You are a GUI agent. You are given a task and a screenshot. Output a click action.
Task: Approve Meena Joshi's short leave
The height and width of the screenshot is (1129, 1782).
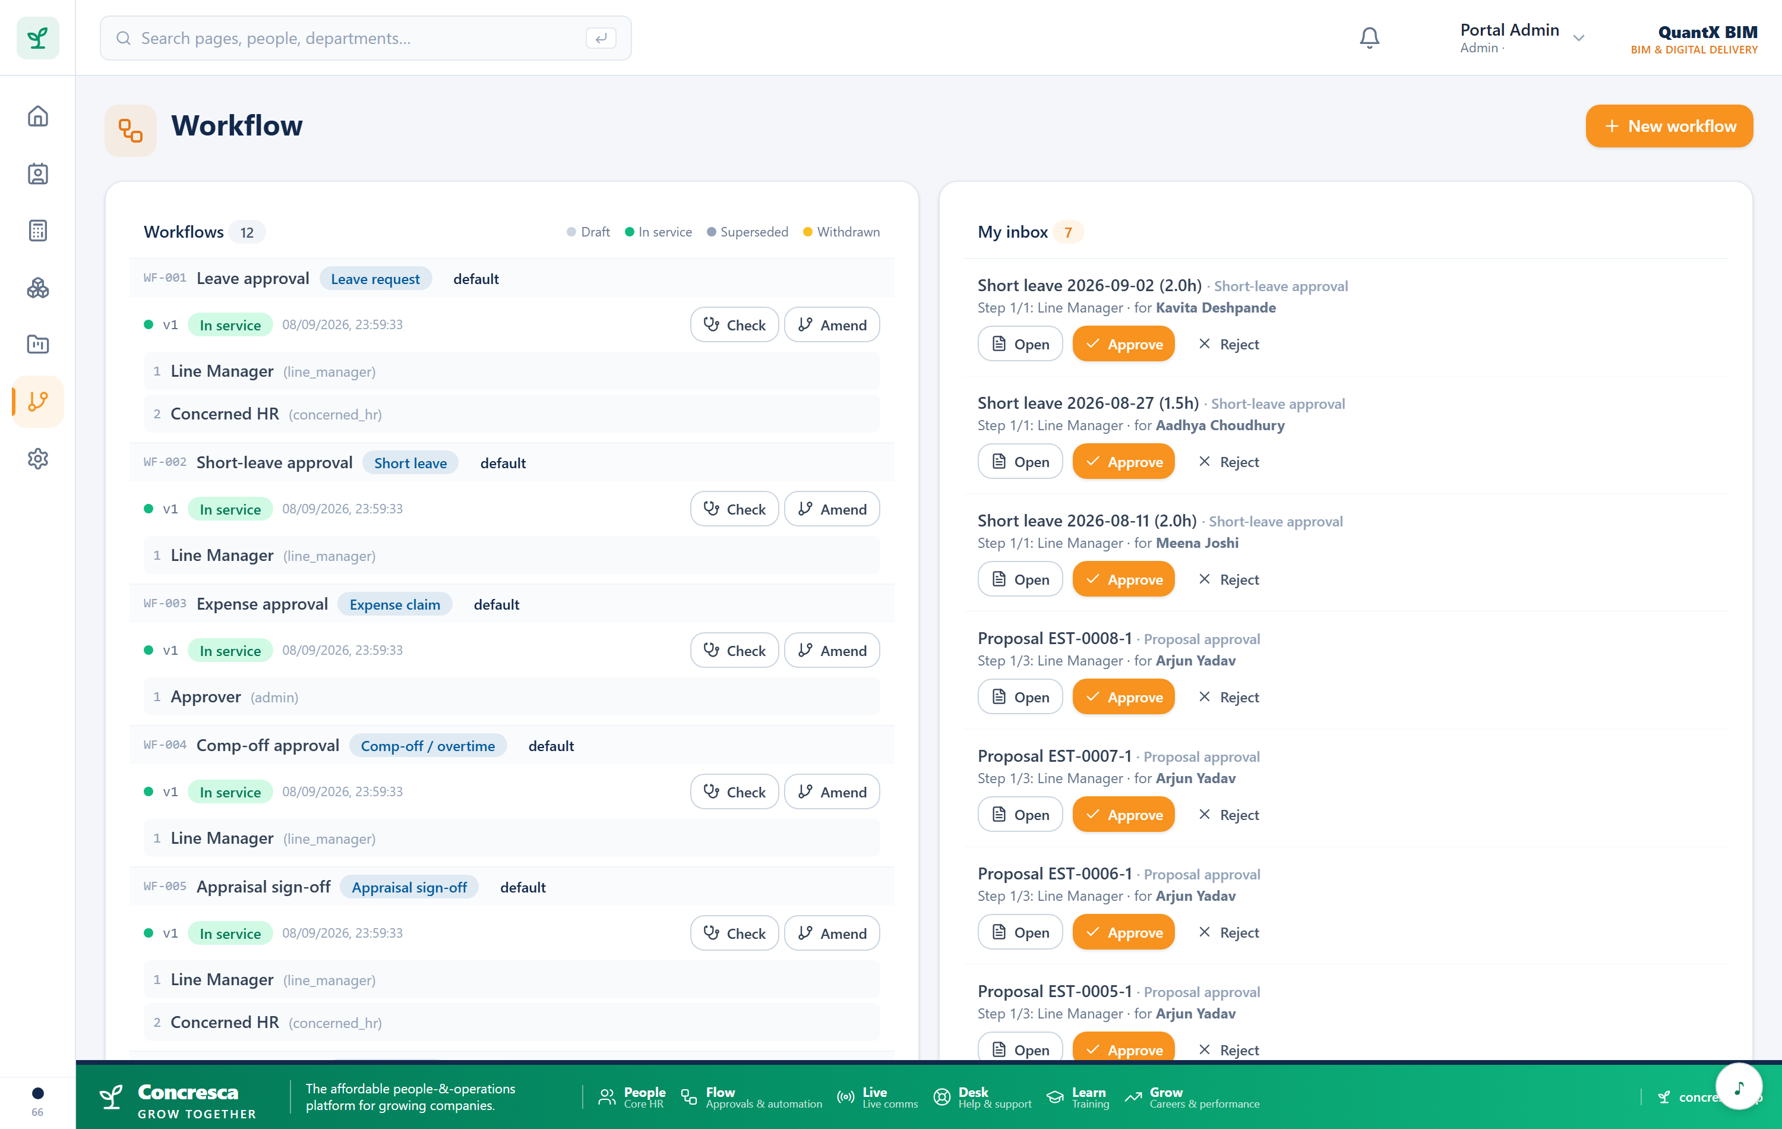tap(1123, 579)
